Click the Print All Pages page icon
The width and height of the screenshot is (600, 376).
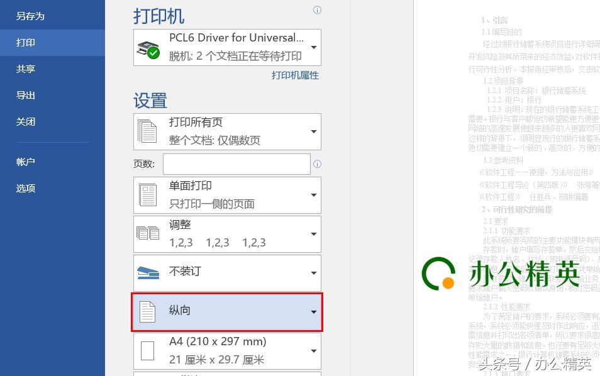(147, 131)
